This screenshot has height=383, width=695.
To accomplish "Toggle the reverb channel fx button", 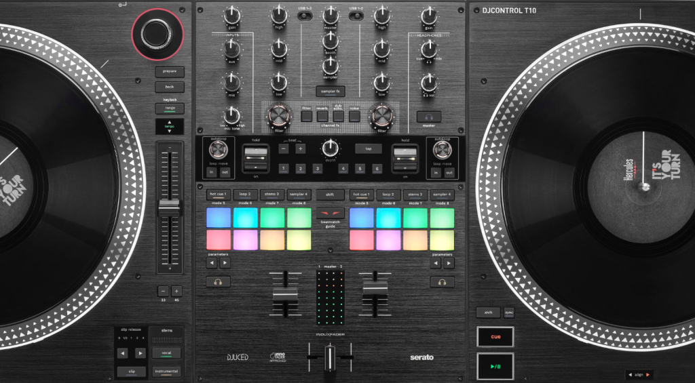I will pyautogui.click(x=322, y=117).
